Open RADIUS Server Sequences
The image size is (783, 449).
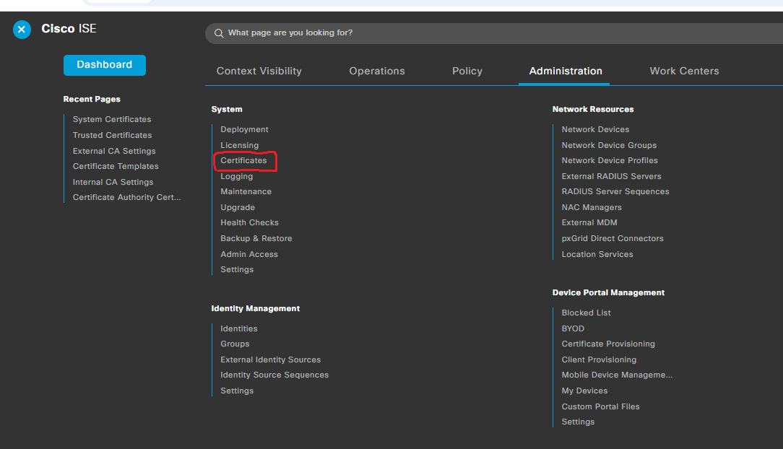pyautogui.click(x=615, y=191)
